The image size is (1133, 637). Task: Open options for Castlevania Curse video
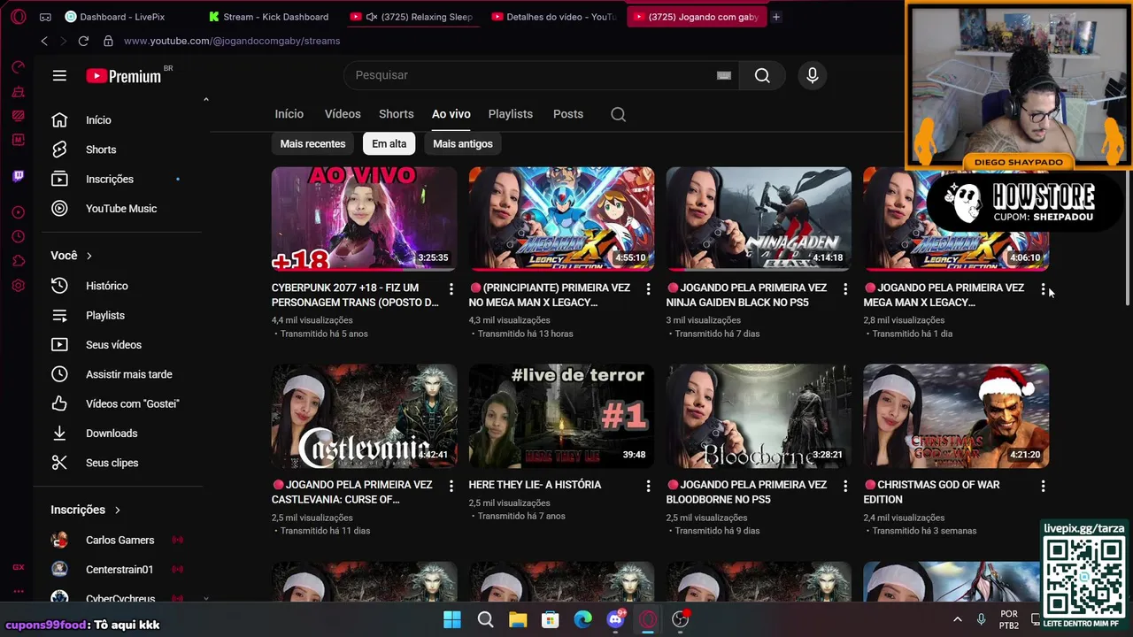click(x=451, y=487)
